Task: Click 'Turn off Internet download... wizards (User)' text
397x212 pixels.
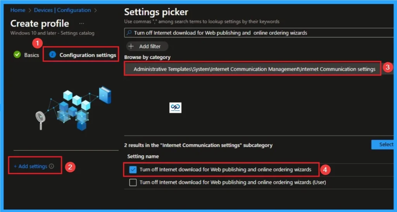Action: 233,182
